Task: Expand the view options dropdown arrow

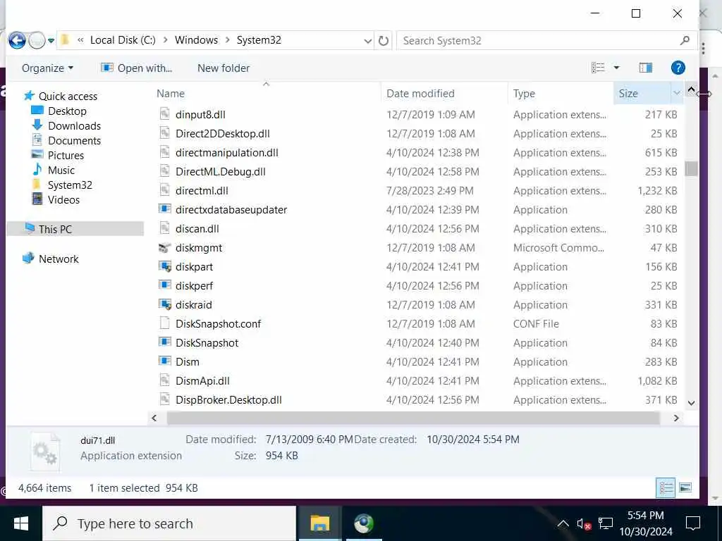Action: coord(616,68)
